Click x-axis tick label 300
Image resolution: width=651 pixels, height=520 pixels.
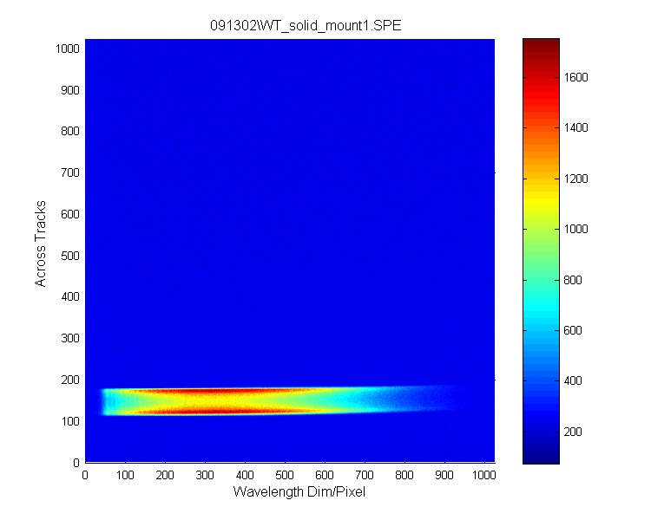tap(205, 475)
